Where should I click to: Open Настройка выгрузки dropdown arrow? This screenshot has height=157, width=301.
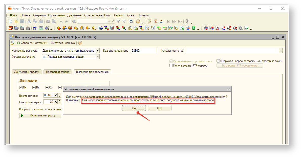coord(98,51)
